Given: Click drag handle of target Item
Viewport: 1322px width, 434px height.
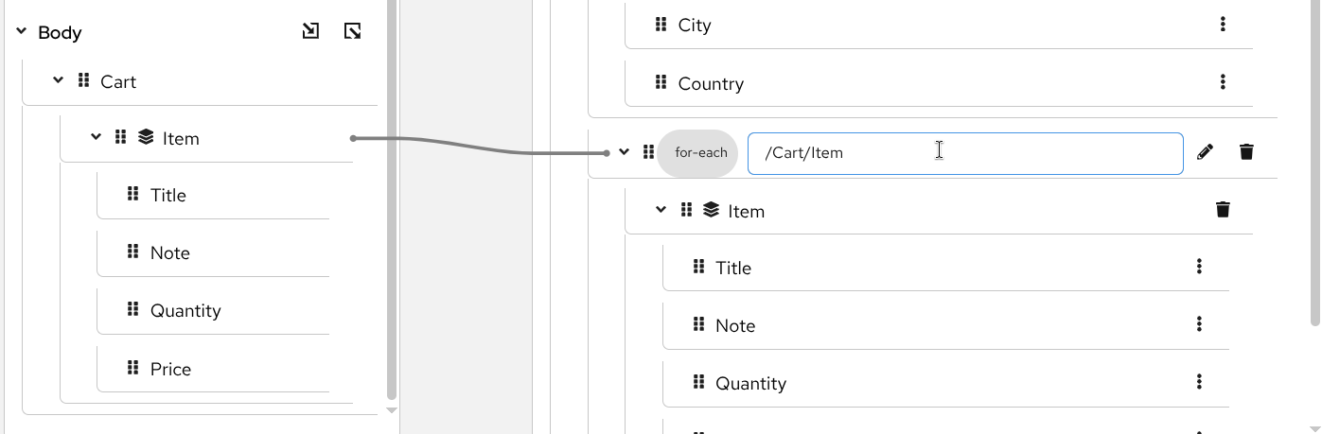Looking at the screenshot, I should [686, 210].
